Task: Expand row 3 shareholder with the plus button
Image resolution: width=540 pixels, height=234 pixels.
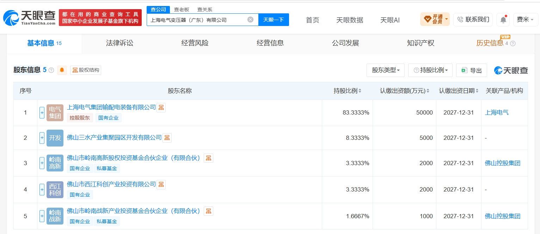Action: tap(42, 163)
